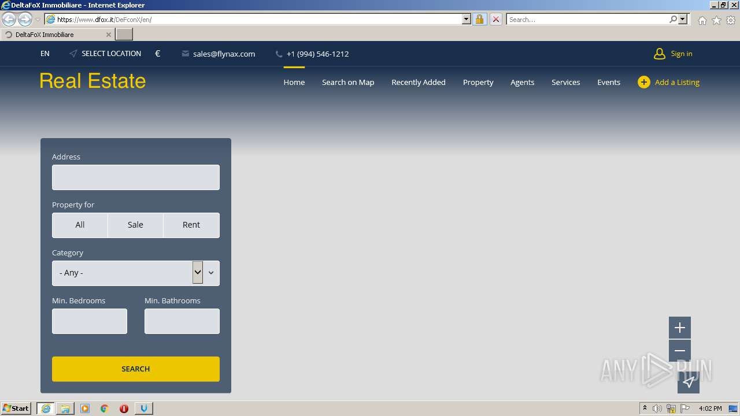Switch to DeltaFoX Immobiliare tab
Image resolution: width=740 pixels, height=416 pixels.
(x=57, y=35)
